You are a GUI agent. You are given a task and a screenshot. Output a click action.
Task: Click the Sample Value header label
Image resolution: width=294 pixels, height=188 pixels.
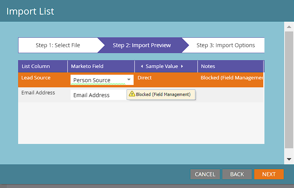pos(162,66)
